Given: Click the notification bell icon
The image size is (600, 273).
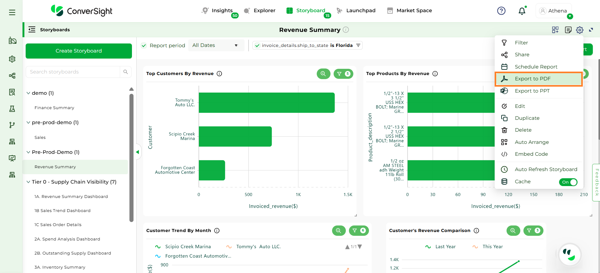Looking at the screenshot, I should (522, 11).
